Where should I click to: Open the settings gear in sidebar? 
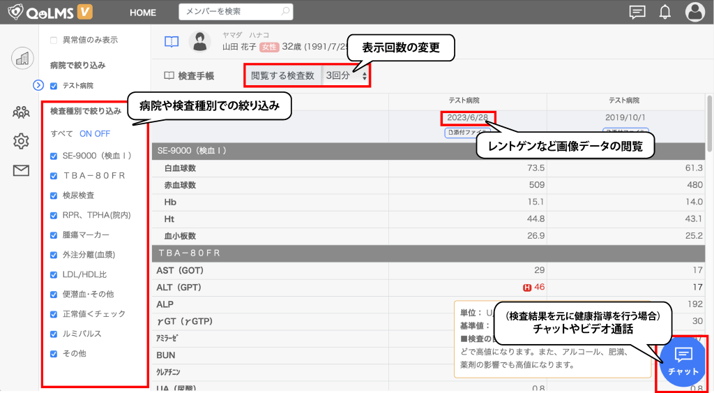pos(22,141)
